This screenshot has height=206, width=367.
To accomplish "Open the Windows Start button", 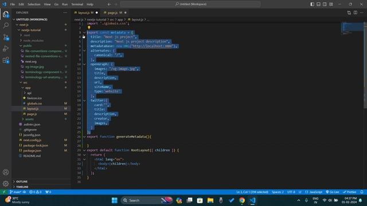I will (x=115, y=200).
